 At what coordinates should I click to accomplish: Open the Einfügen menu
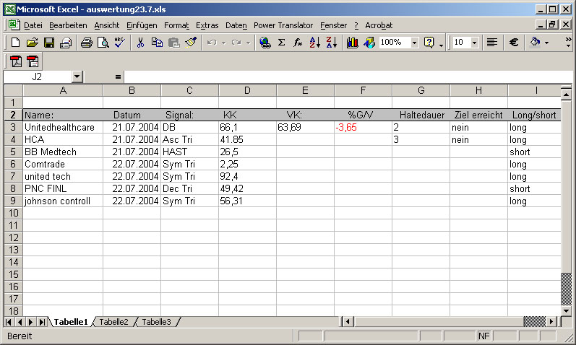coord(142,25)
